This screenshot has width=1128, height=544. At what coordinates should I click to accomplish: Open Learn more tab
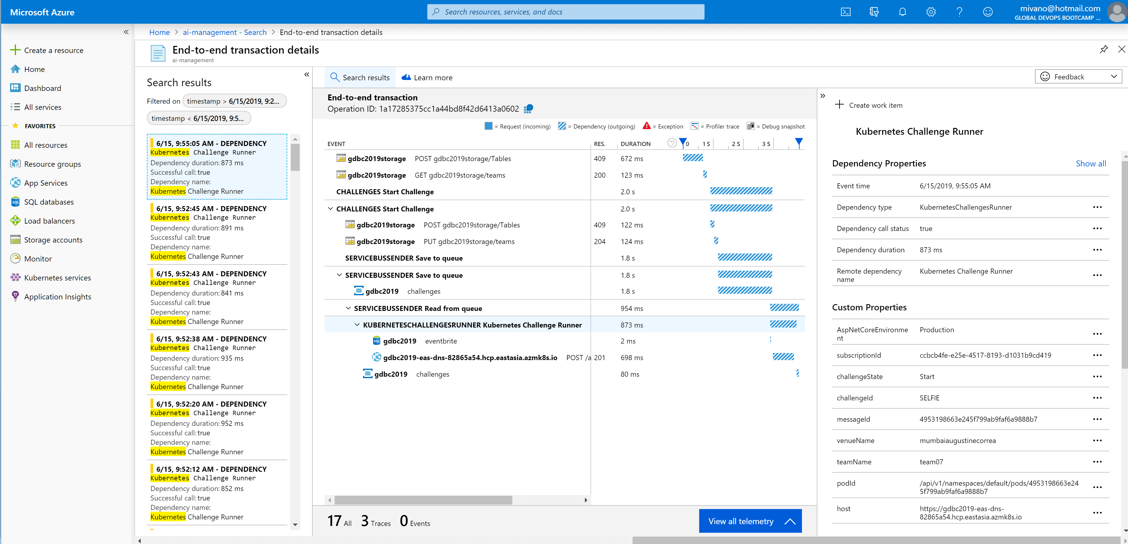click(427, 78)
